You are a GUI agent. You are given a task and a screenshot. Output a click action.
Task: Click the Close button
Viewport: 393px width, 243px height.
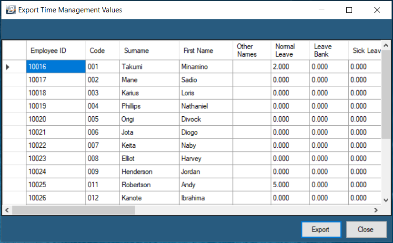point(366,230)
